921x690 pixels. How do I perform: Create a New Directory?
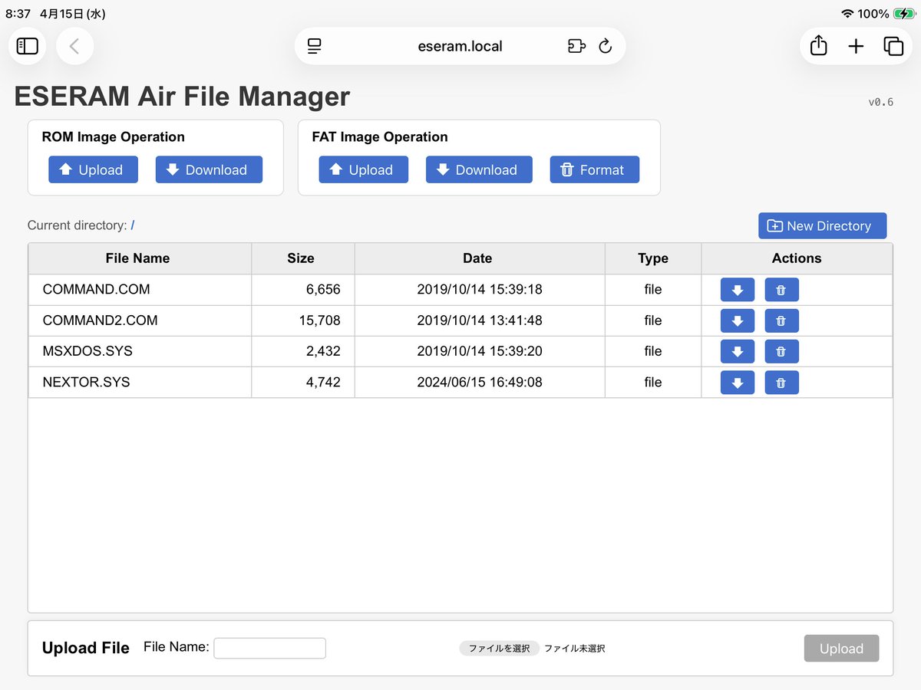[822, 225]
